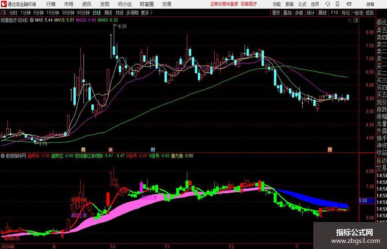Click the 榜 event marker icon
This screenshot has height=249, width=387.
84,149
